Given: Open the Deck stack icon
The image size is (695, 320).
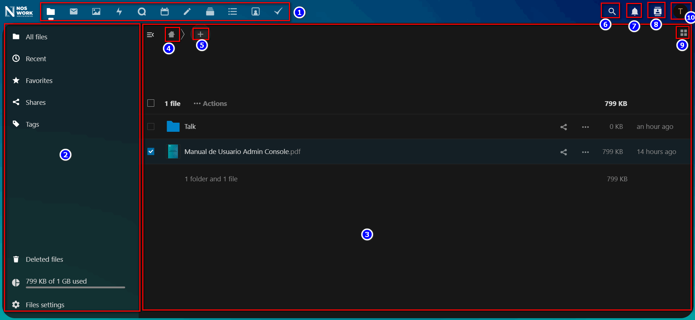Looking at the screenshot, I should click(x=210, y=12).
